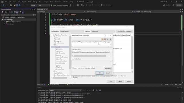Output panel clock/timestamp icon

(x=100, y=90)
